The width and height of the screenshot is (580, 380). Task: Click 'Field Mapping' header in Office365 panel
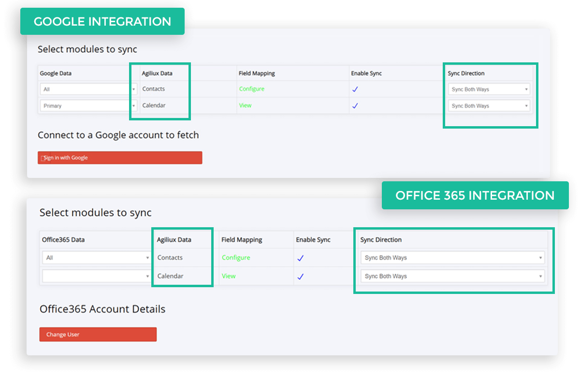[x=242, y=240]
